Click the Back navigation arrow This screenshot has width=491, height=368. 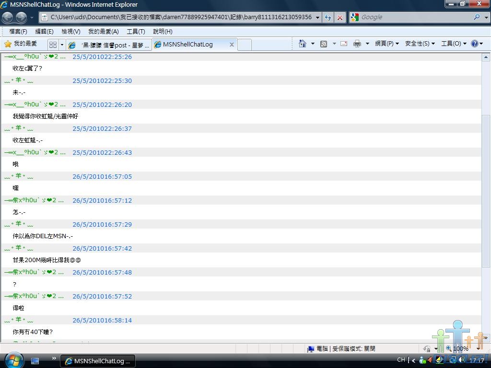point(8,17)
